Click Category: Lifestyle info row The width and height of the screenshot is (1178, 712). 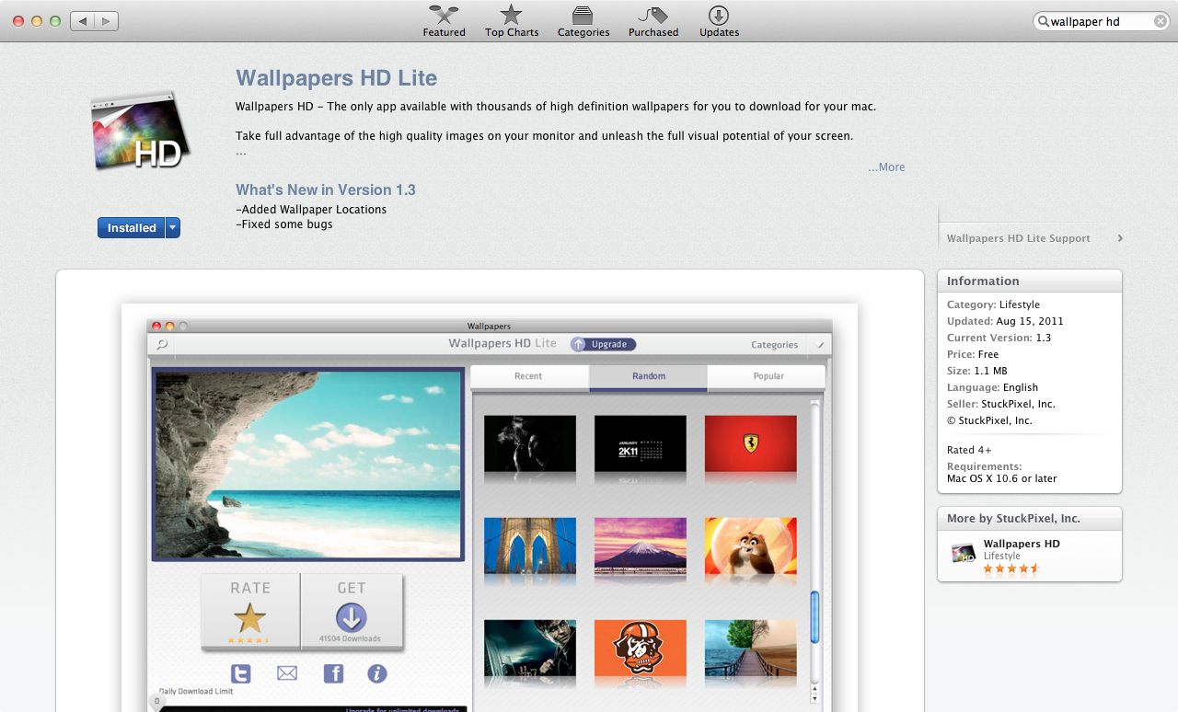(x=993, y=304)
